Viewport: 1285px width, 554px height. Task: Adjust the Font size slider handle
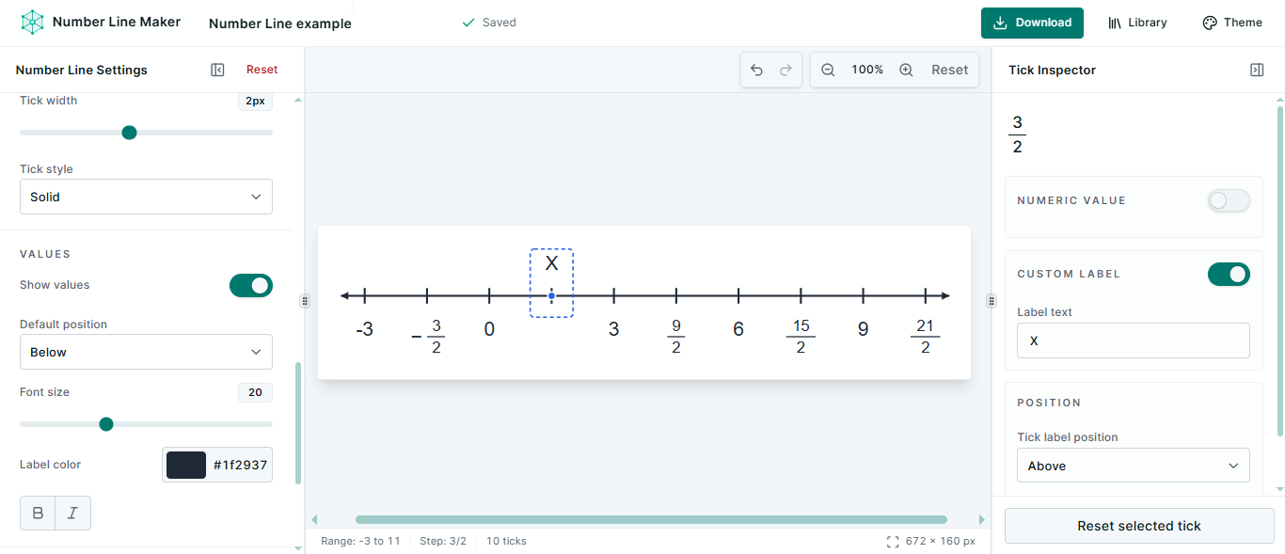(106, 424)
